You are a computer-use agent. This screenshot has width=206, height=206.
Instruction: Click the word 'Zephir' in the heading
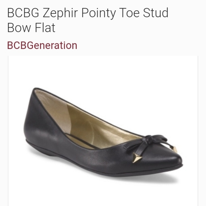(x=60, y=13)
